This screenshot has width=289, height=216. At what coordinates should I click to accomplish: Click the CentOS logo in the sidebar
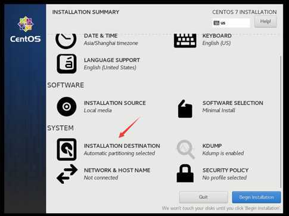(26, 29)
